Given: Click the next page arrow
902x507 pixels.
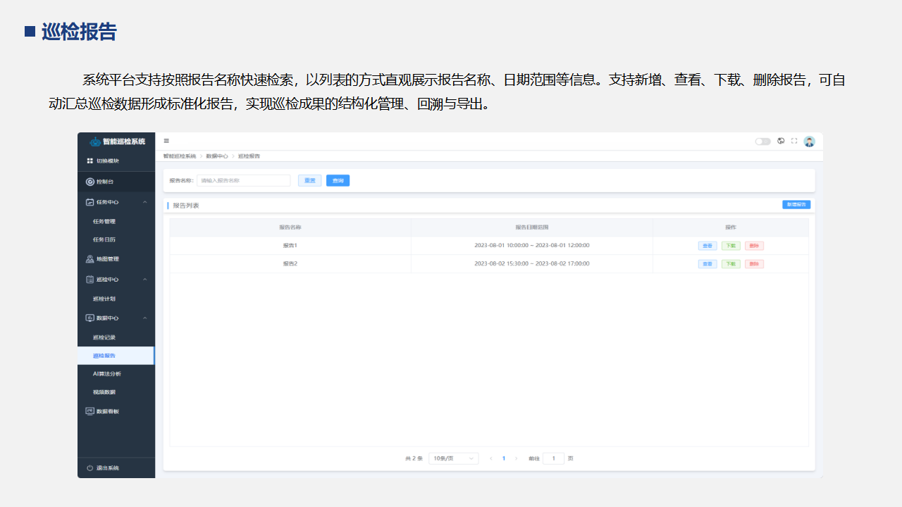Looking at the screenshot, I should (516, 458).
